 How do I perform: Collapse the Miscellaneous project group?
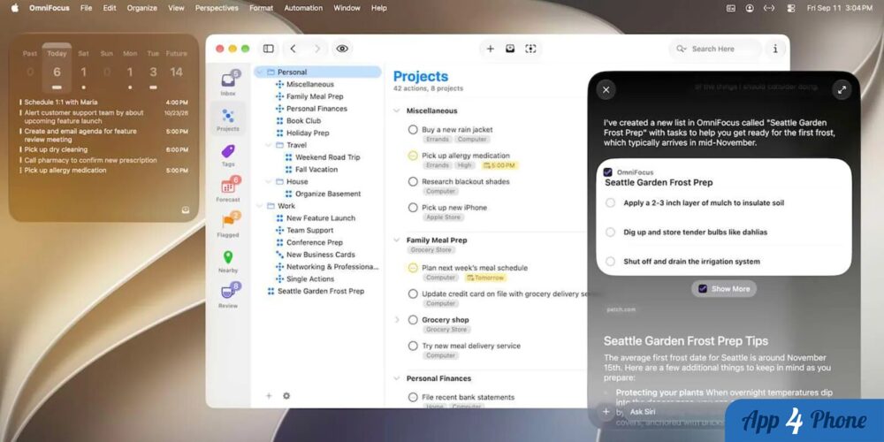coord(396,111)
